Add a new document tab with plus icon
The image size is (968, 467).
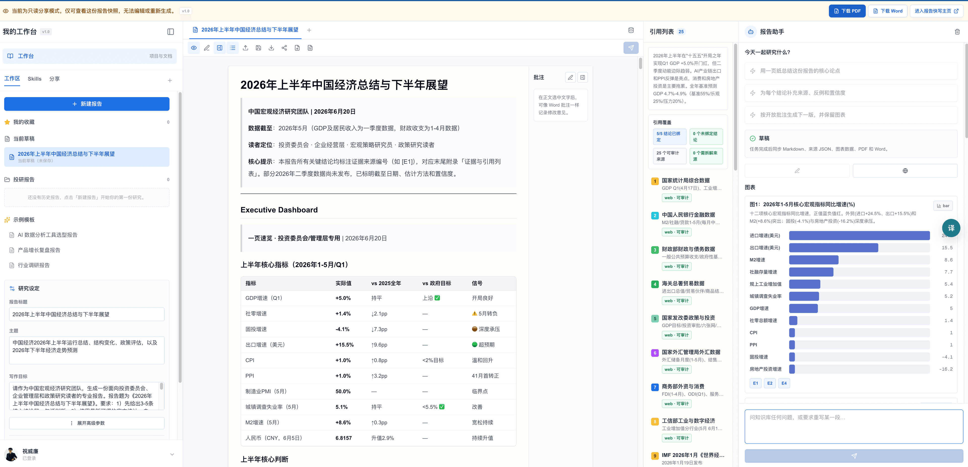click(x=309, y=30)
